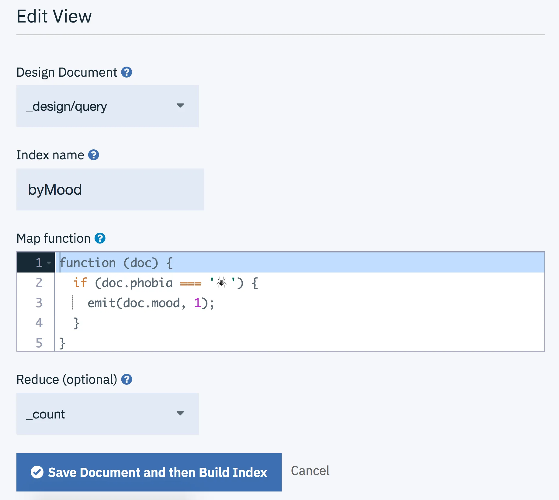The width and height of the screenshot is (559, 500).
Task: Click the Edit View heading
Action: (x=54, y=16)
